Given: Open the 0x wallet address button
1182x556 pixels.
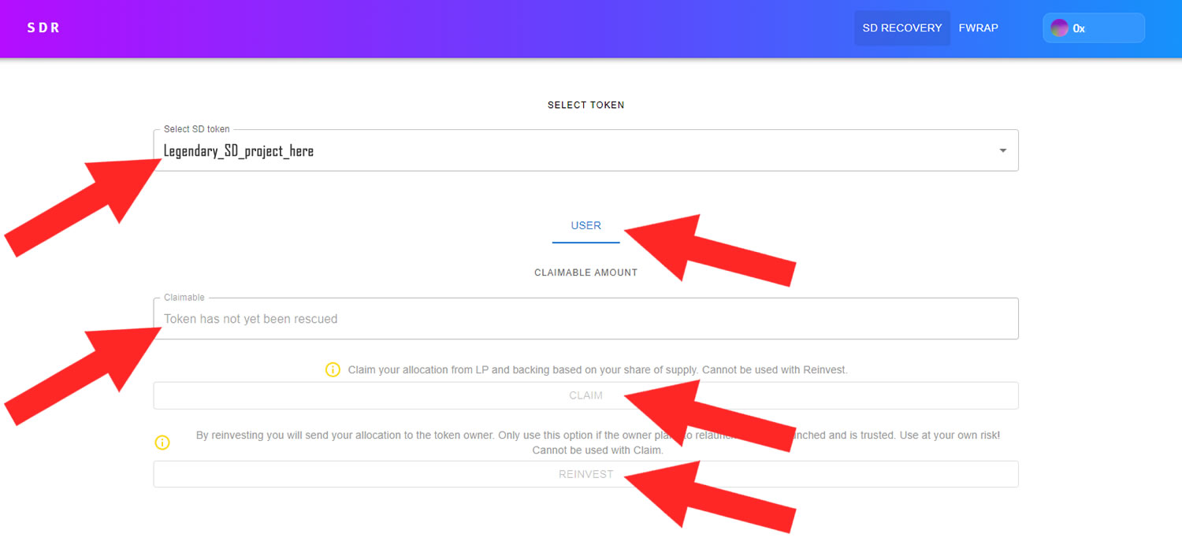Looking at the screenshot, I should pyautogui.click(x=1094, y=28).
